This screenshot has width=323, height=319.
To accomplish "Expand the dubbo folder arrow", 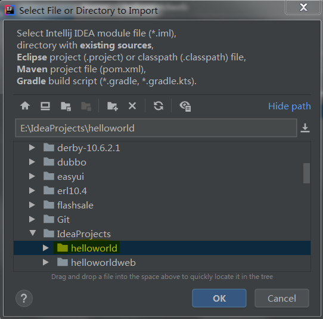I will 32,162.
